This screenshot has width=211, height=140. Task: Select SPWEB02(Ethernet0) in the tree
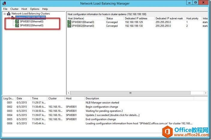pos(32,25)
